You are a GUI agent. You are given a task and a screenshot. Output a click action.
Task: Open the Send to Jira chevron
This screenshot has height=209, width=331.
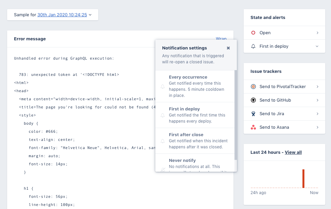pyautogui.click(x=317, y=113)
